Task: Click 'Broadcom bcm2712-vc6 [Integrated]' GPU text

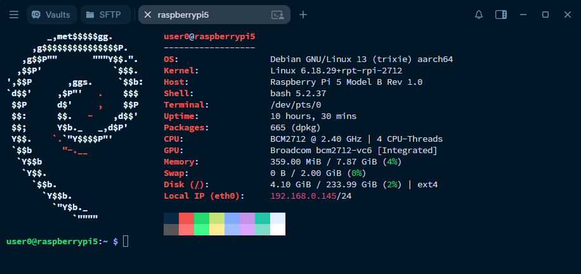Action: 354,151
